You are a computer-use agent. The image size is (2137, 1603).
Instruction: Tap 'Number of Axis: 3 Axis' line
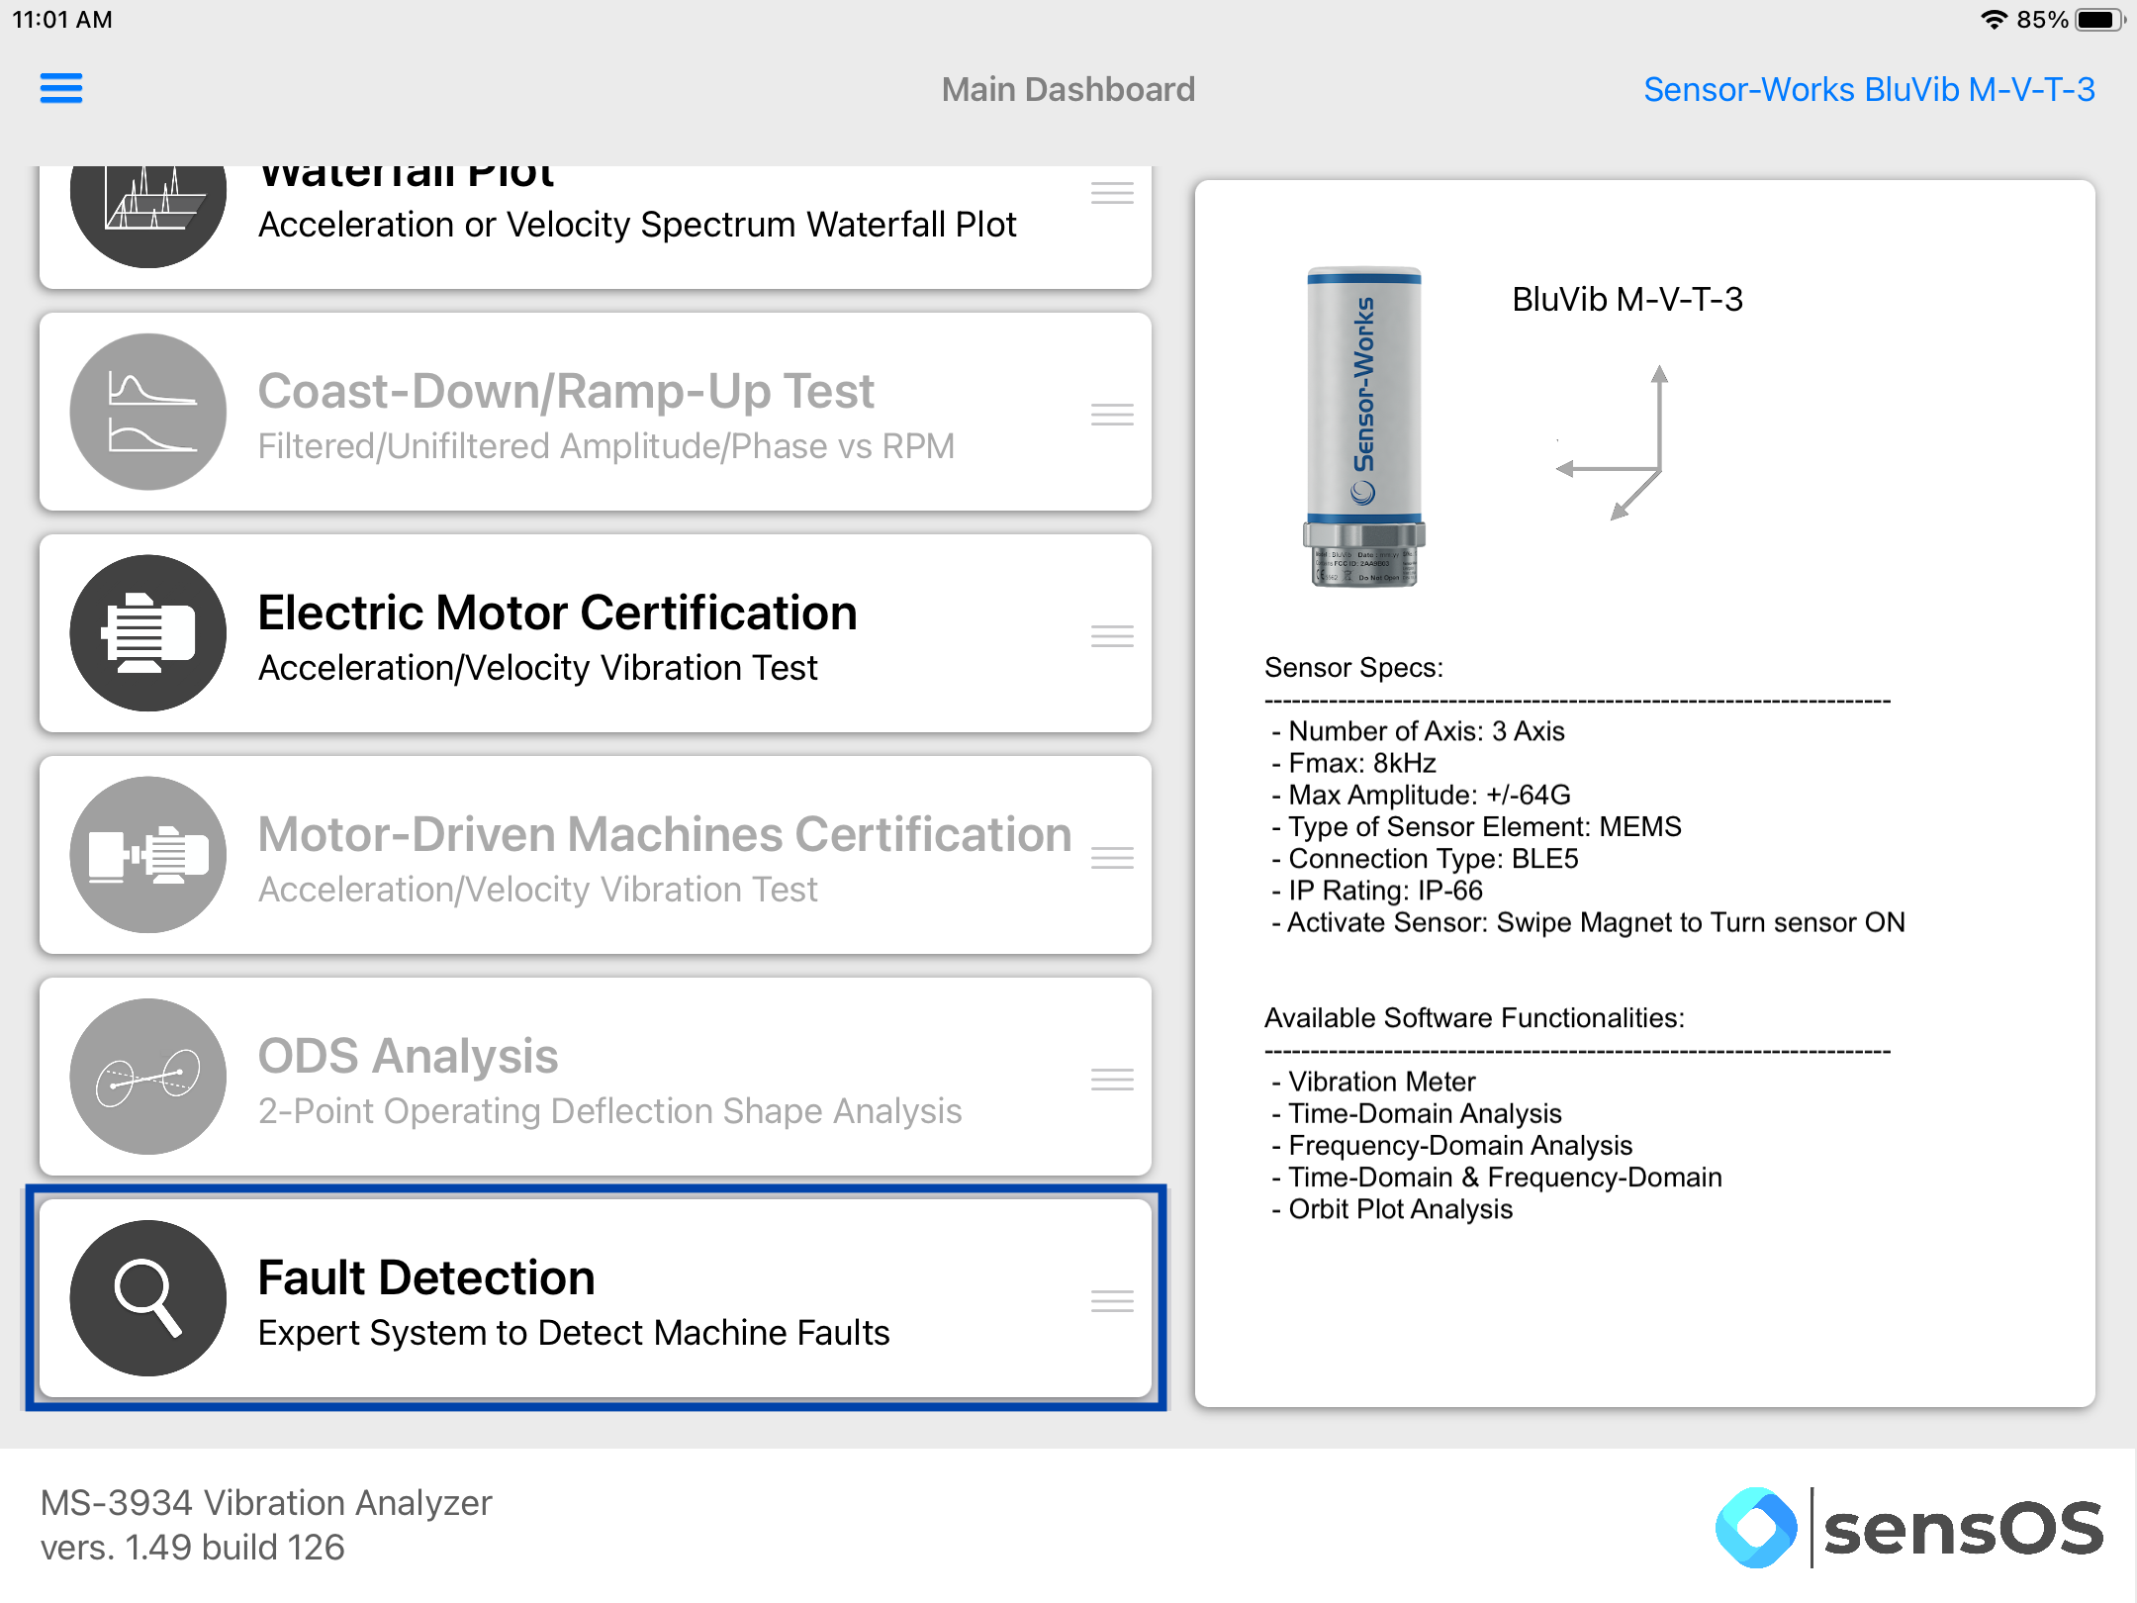pos(1418,731)
